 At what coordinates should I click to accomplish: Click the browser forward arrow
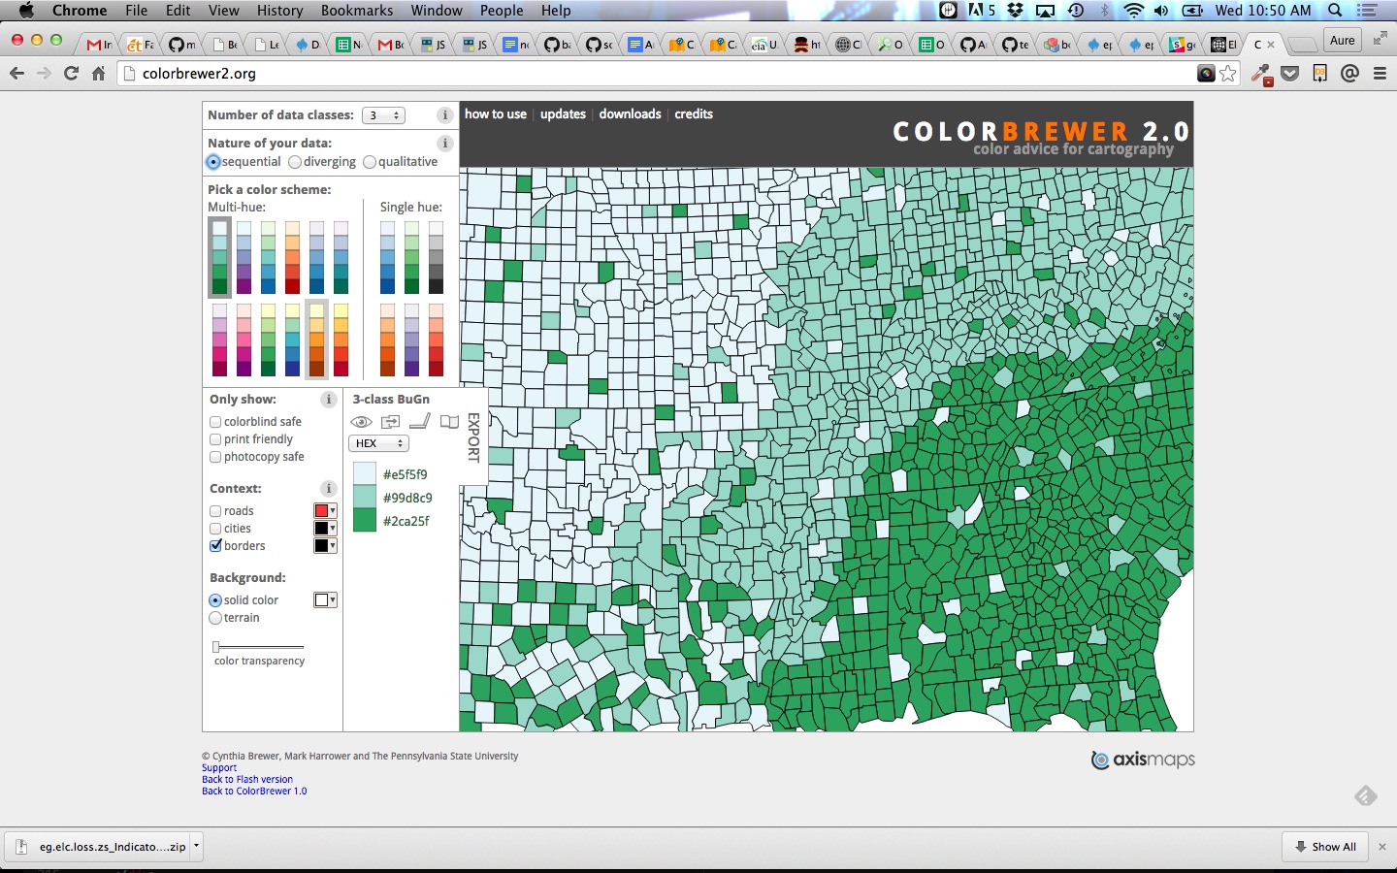click(44, 73)
